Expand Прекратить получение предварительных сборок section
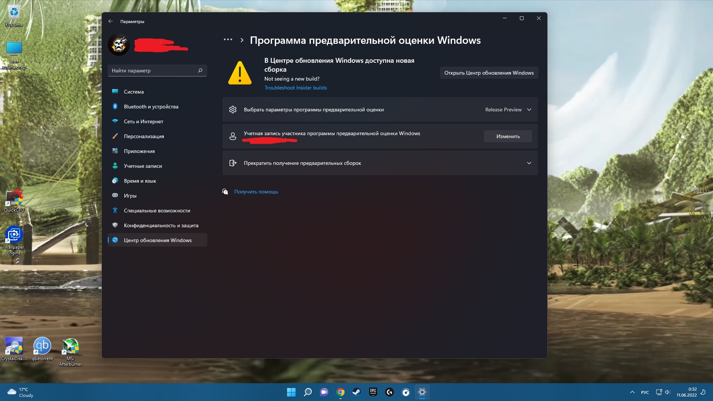This screenshot has width=713, height=401. point(528,163)
